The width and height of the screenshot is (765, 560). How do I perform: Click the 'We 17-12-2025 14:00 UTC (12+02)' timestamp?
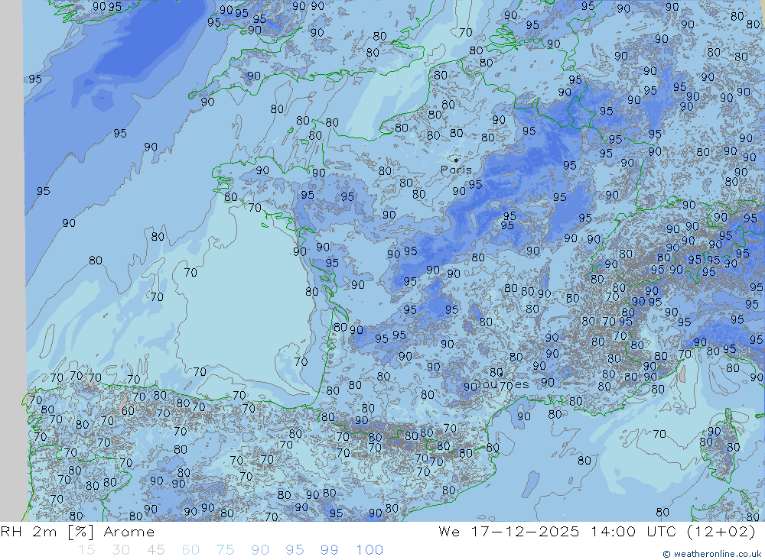coord(597,531)
